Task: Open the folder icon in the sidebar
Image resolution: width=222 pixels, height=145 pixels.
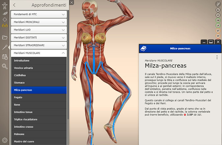Action: (x=5, y=37)
